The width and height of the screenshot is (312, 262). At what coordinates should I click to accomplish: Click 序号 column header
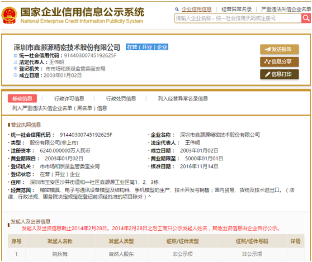click(x=16, y=241)
